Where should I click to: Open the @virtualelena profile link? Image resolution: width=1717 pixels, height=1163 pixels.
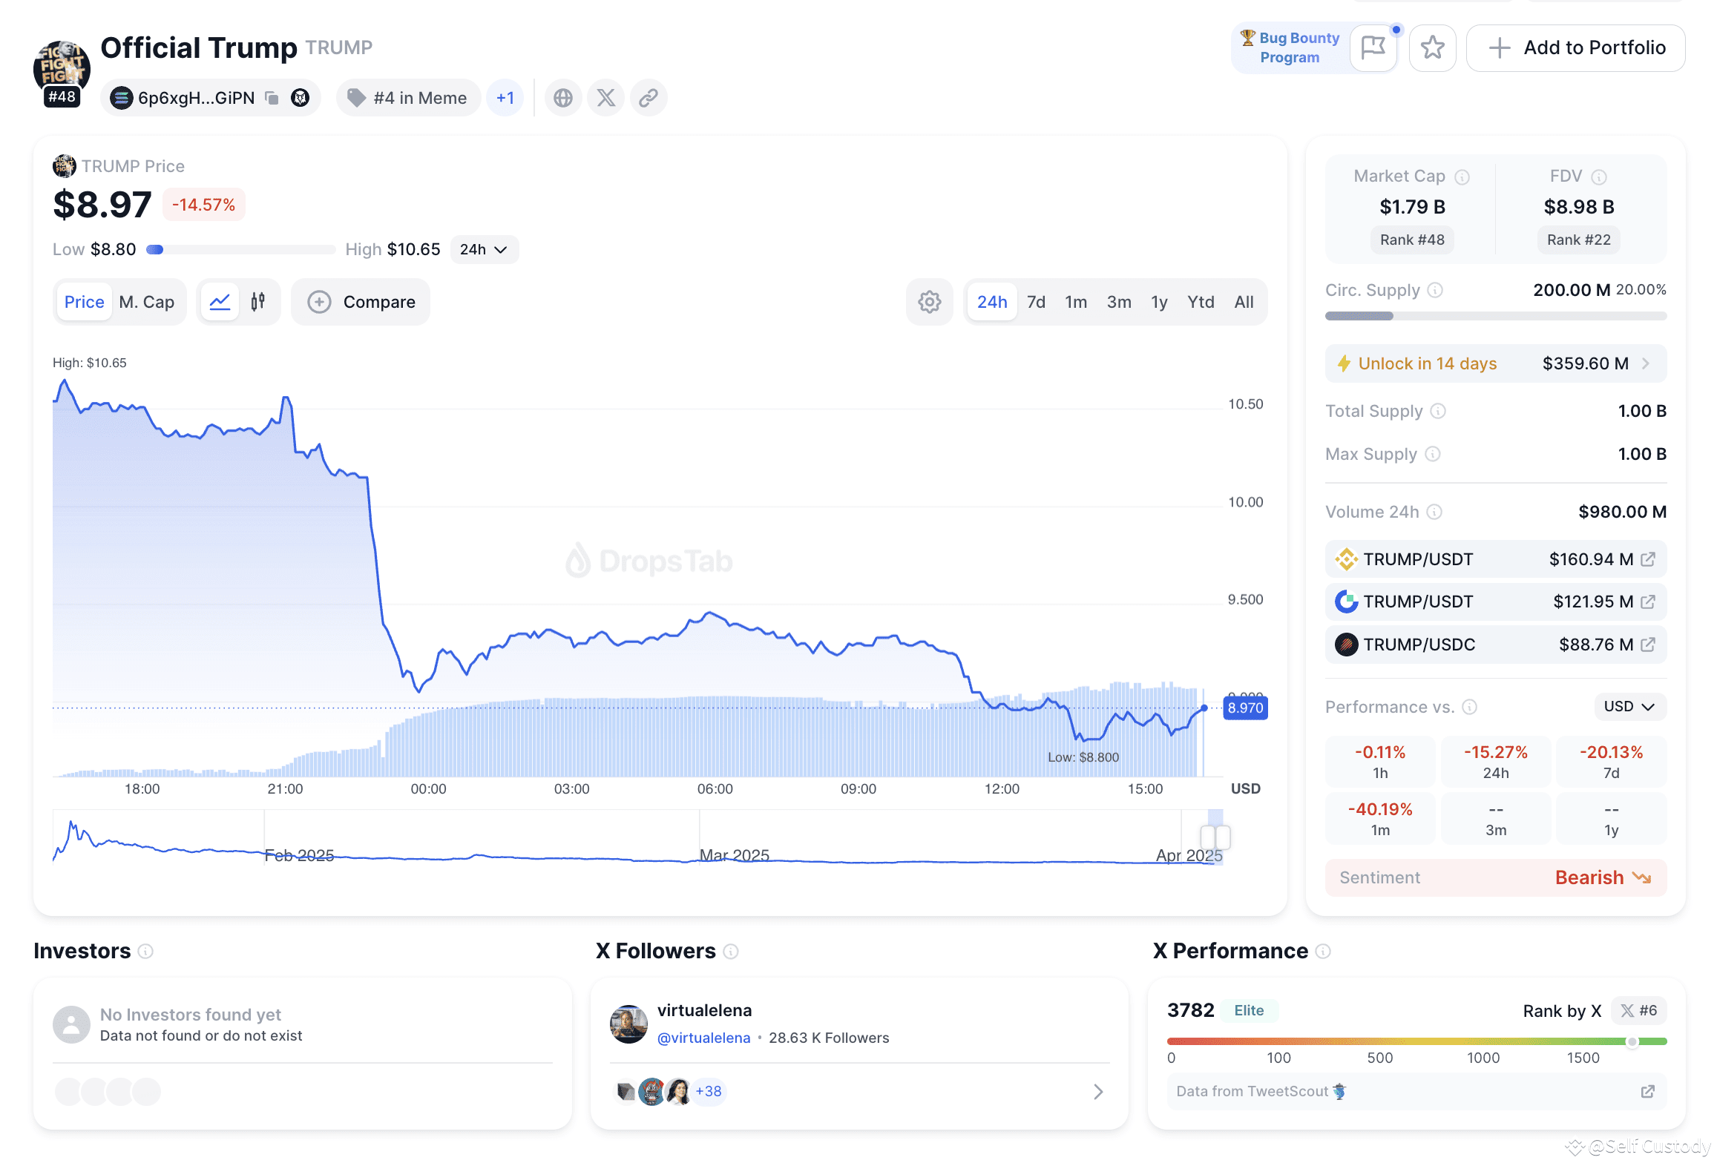pyautogui.click(x=703, y=1038)
